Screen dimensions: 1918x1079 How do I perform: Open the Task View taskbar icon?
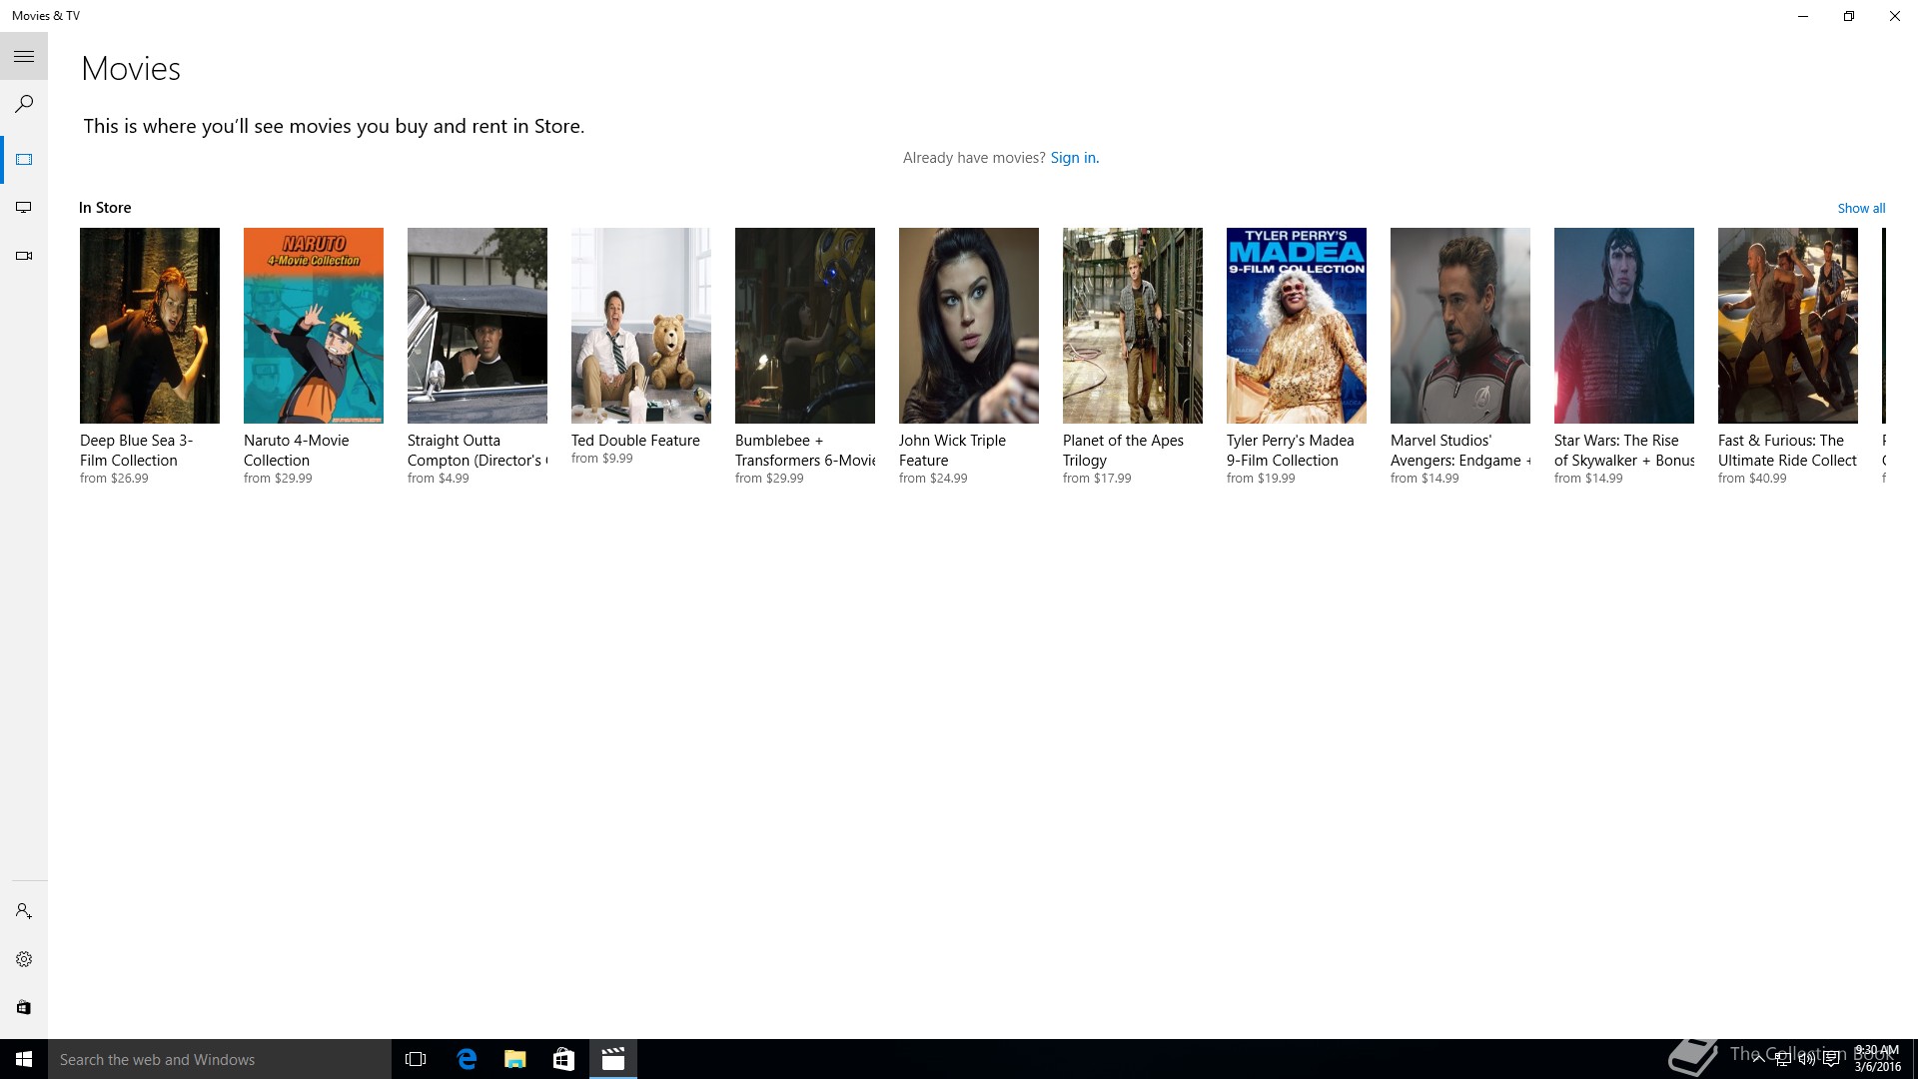[416, 1059]
